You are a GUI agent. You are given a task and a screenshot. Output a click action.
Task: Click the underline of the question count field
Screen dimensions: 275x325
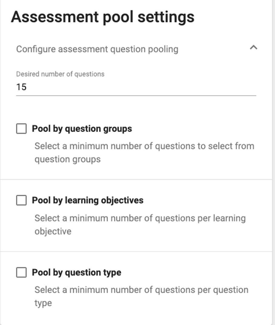(x=136, y=95)
